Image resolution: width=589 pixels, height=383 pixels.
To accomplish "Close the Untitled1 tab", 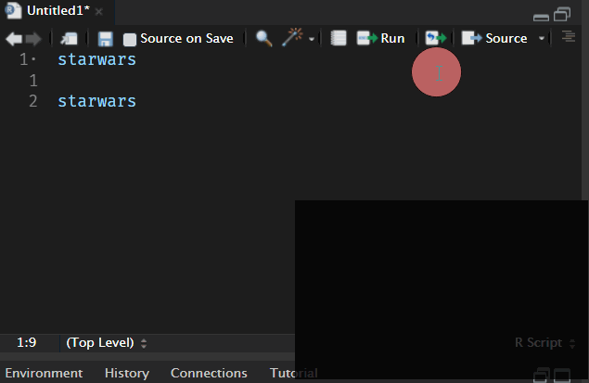I will [99, 12].
